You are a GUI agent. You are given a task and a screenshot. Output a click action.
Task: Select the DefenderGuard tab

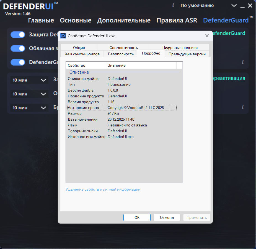tap(226, 20)
